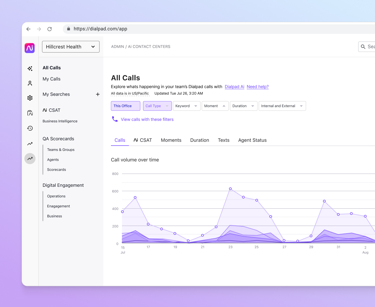Open the Analytics trending arrow icon
Screen dimensions: 375x307
[x=30, y=144]
